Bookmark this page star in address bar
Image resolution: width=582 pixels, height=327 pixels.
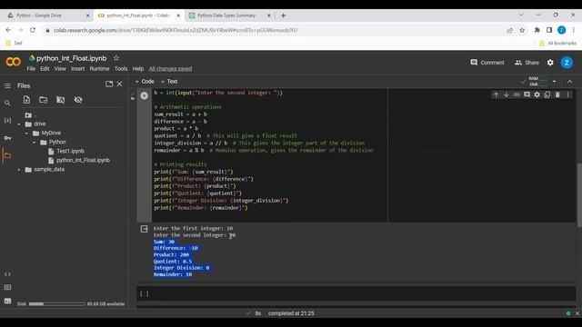(x=522, y=30)
